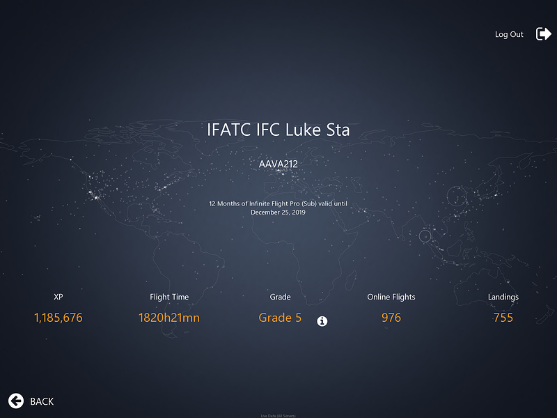Click the Infinite Flight Pro subscription text
This screenshot has height=418, width=557.
(278, 203)
